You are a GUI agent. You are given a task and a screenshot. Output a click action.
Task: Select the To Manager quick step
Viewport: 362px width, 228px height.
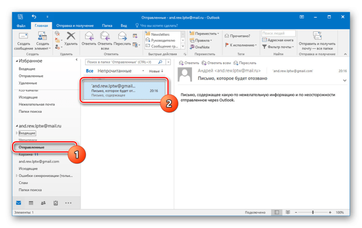coord(163,40)
